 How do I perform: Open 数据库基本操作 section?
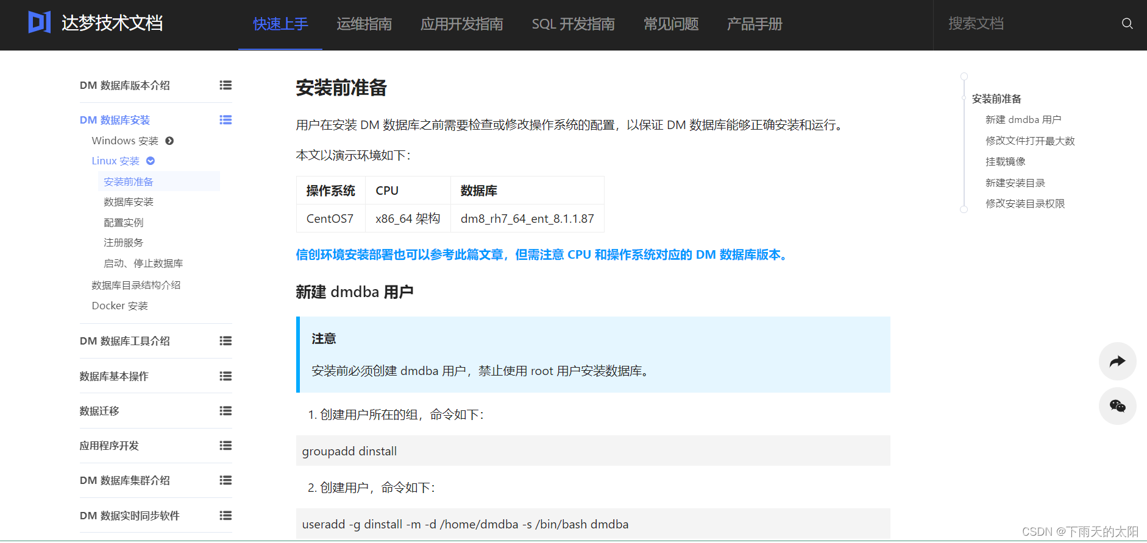point(114,376)
